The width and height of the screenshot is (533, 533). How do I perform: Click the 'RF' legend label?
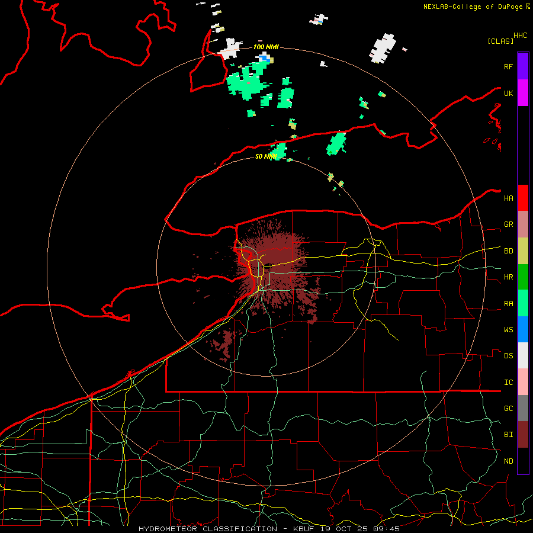pos(508,66)
